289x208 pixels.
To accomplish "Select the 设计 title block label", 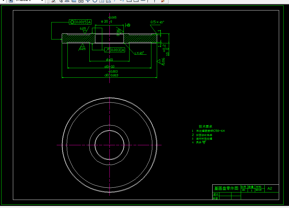I will (216, 194).
